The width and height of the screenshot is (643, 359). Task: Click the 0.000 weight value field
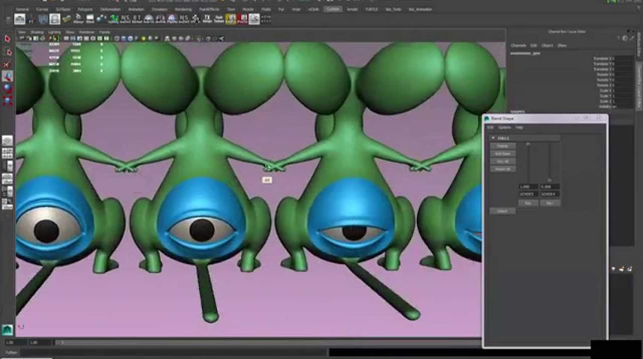pos(550,187)
